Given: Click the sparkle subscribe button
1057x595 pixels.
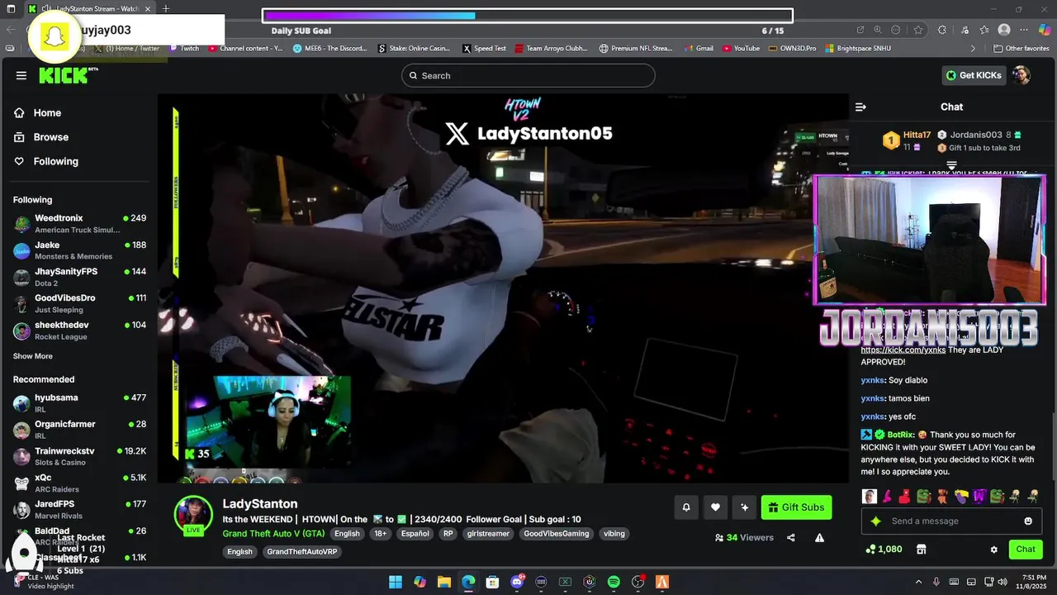Looking at the screenshot, I should [744, 507].
